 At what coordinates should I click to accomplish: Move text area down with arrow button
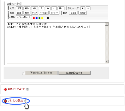(82, 8)
